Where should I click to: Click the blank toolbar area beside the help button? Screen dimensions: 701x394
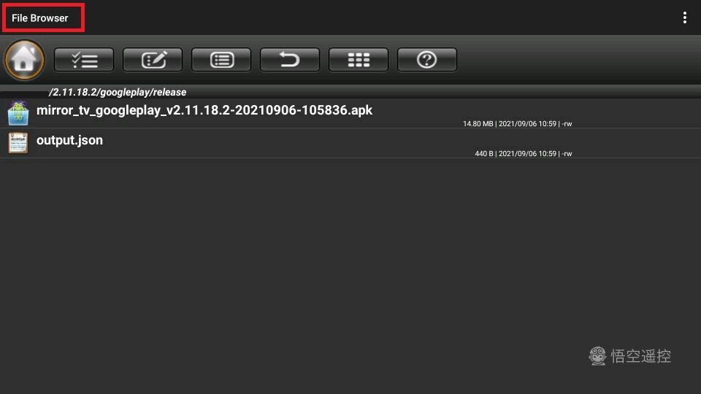(x=577, y=59)
